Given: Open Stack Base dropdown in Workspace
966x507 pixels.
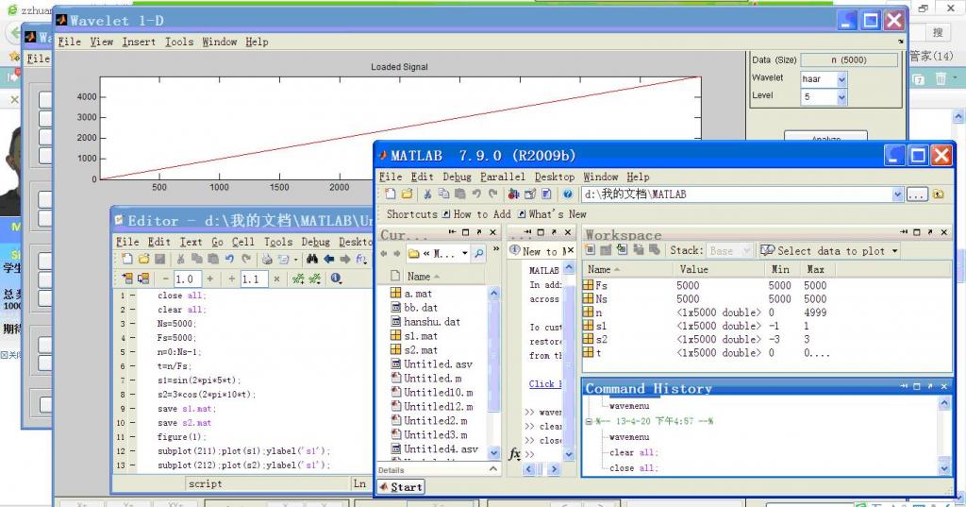Looking at the screenshot, I should pos(747,251).
